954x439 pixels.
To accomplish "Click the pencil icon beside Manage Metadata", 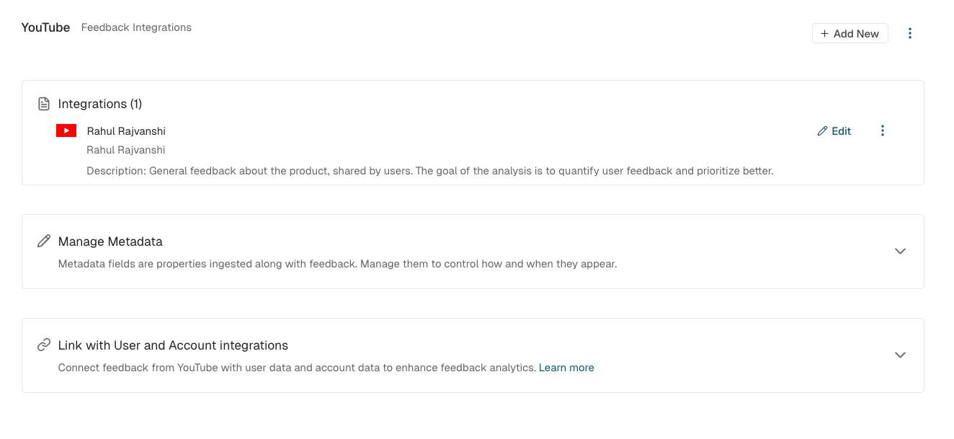I will pyautogui.click(x=44, y=241).
